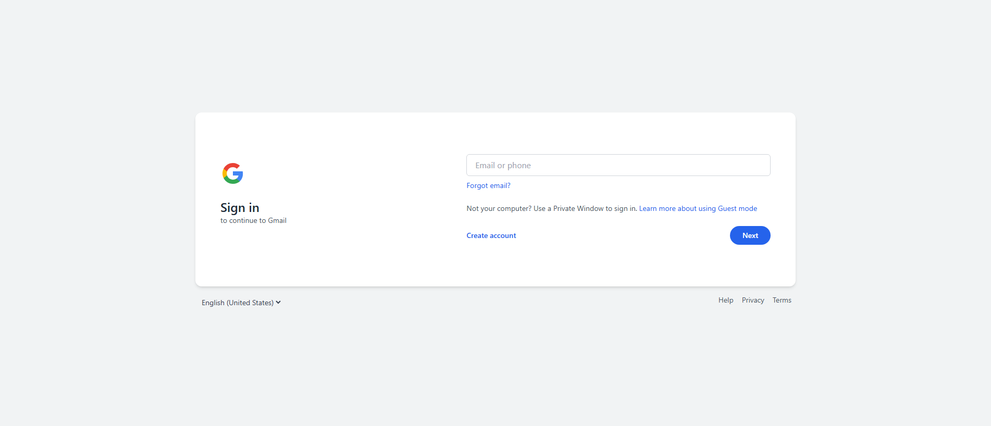Click the Create account link

click(x=491, y=235)
